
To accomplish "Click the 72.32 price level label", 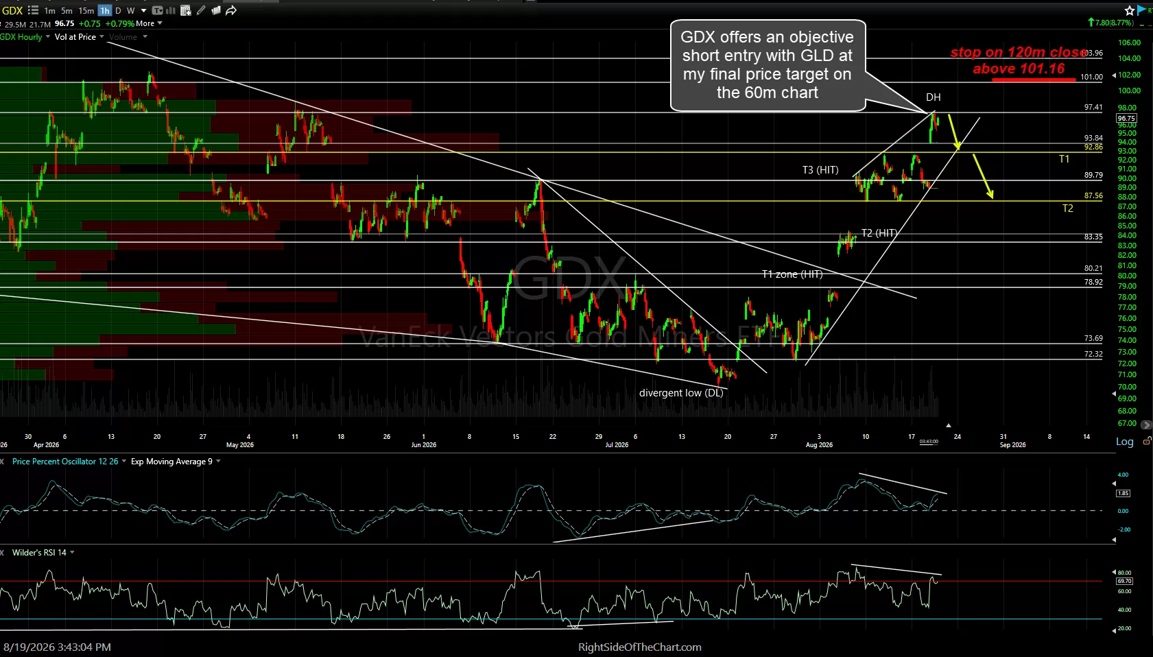I will click(x=1093, y=355).
